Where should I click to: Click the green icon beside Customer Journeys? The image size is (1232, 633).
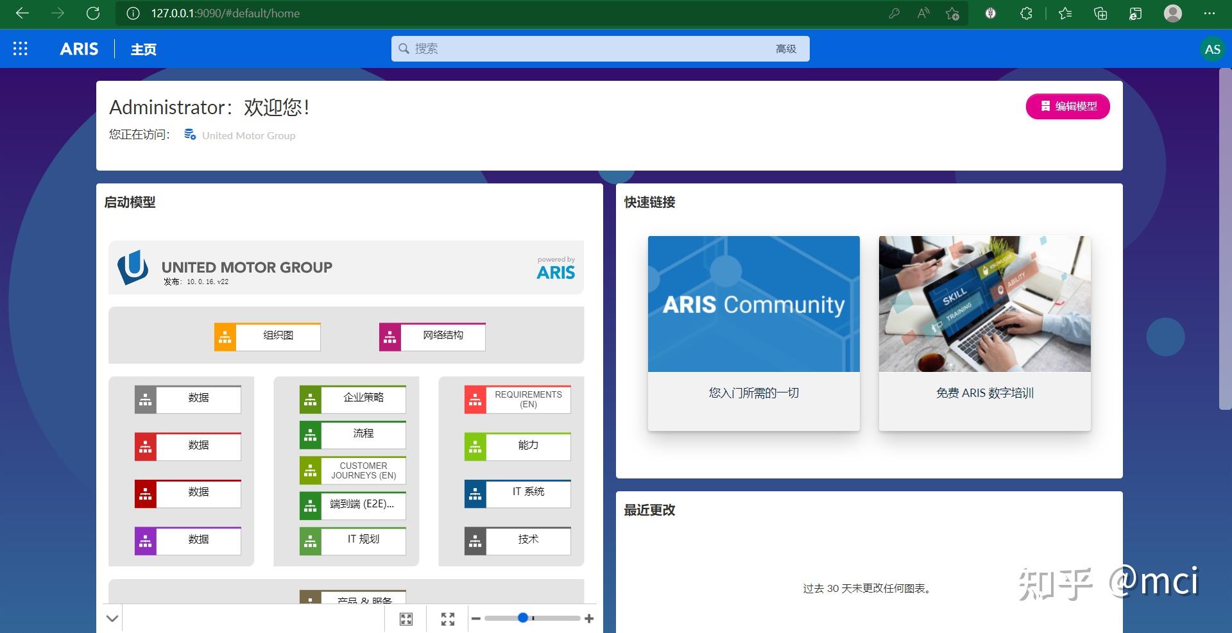311,471
